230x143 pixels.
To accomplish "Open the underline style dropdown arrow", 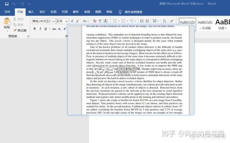I will pos(50,29).
